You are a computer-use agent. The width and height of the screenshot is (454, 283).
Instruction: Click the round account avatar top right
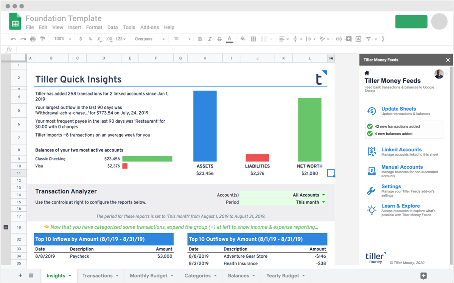[439, 22]
